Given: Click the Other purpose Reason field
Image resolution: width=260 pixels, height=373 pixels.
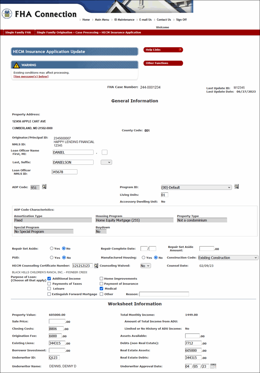Looking at the screenshot, I should tap(164, 294).
